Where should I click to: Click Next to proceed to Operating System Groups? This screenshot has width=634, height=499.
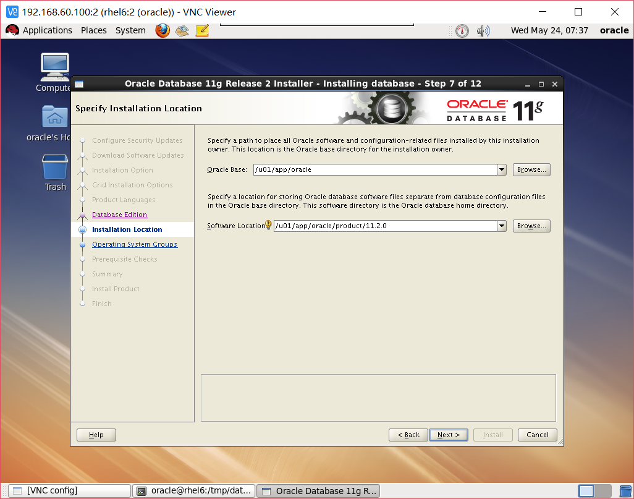[x=448, y=435]
